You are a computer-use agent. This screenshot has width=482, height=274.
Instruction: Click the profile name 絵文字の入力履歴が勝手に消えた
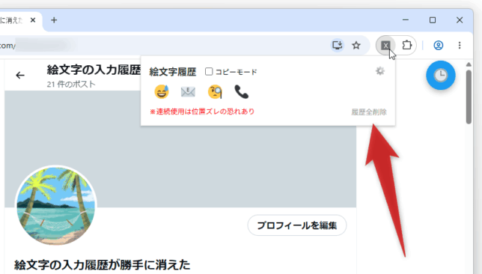click(102, 264)
